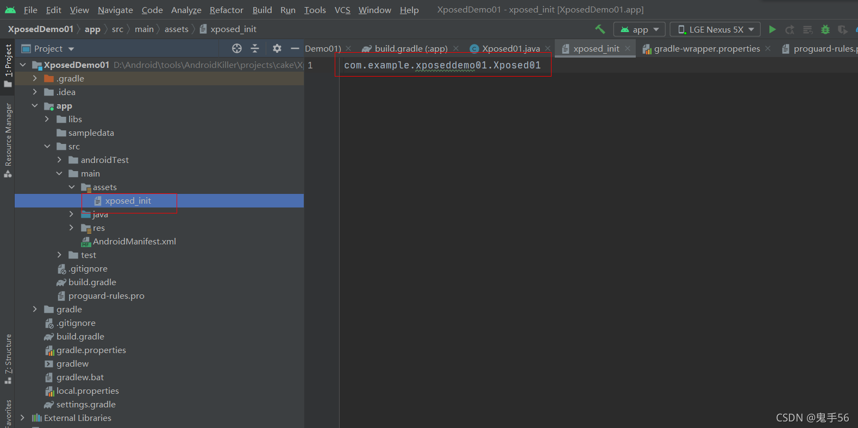Open the Analyze menu
Screen dimensions: 858x428
point(186,10)
